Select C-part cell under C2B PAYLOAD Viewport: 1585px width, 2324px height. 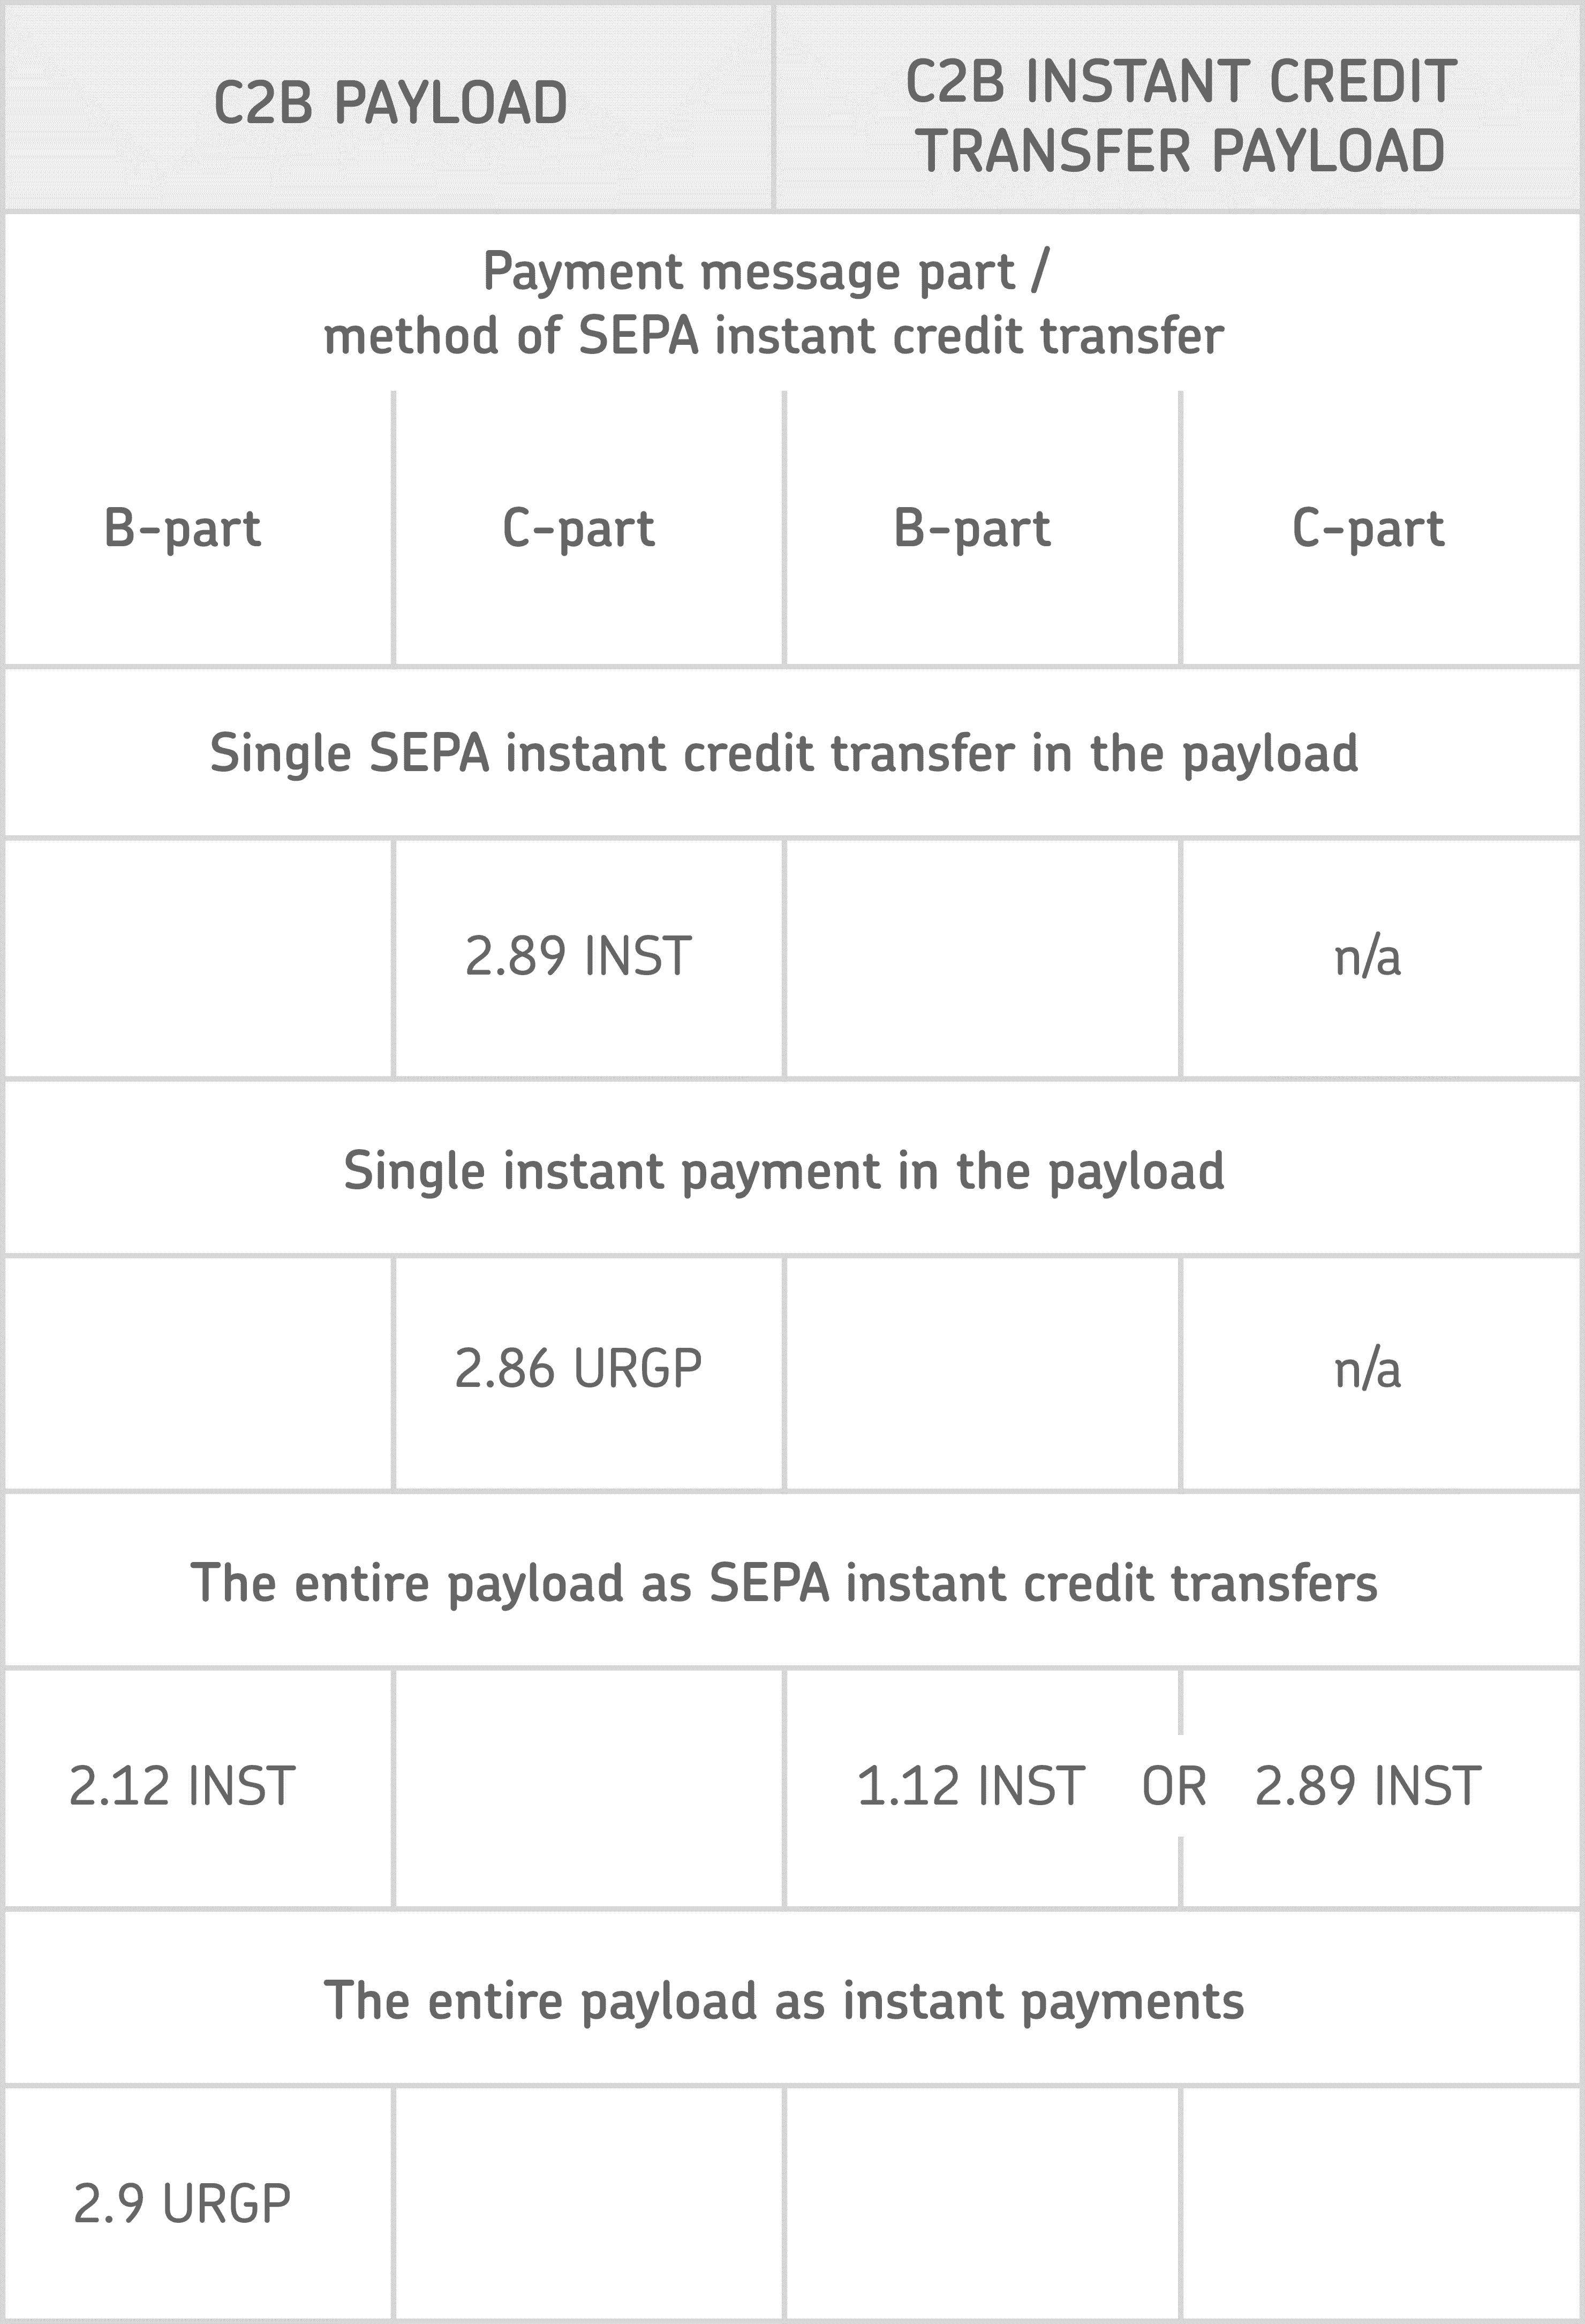578,528
